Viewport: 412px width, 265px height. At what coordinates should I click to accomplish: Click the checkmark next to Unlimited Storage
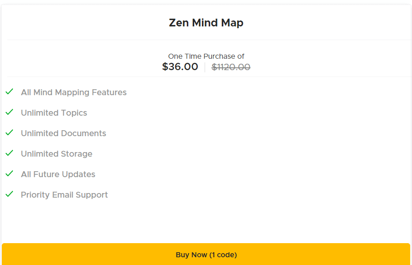[9, 153]
